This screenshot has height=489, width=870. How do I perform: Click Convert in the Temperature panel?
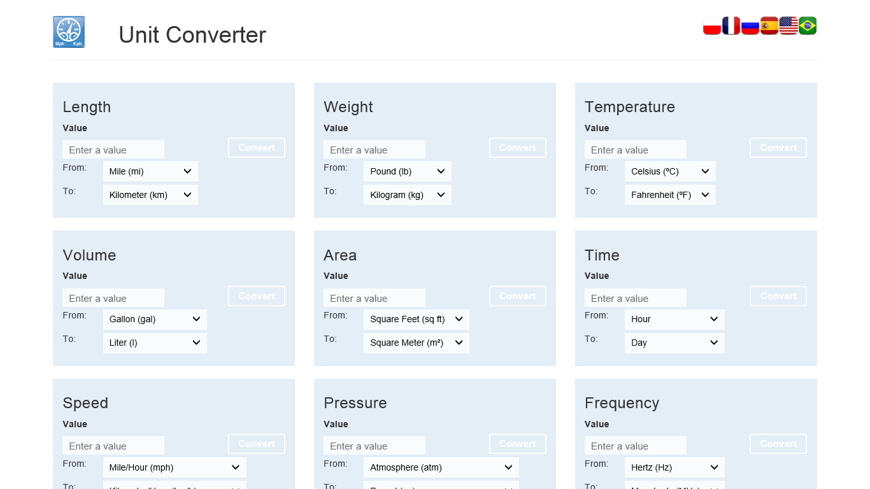(x=778, y=148)
